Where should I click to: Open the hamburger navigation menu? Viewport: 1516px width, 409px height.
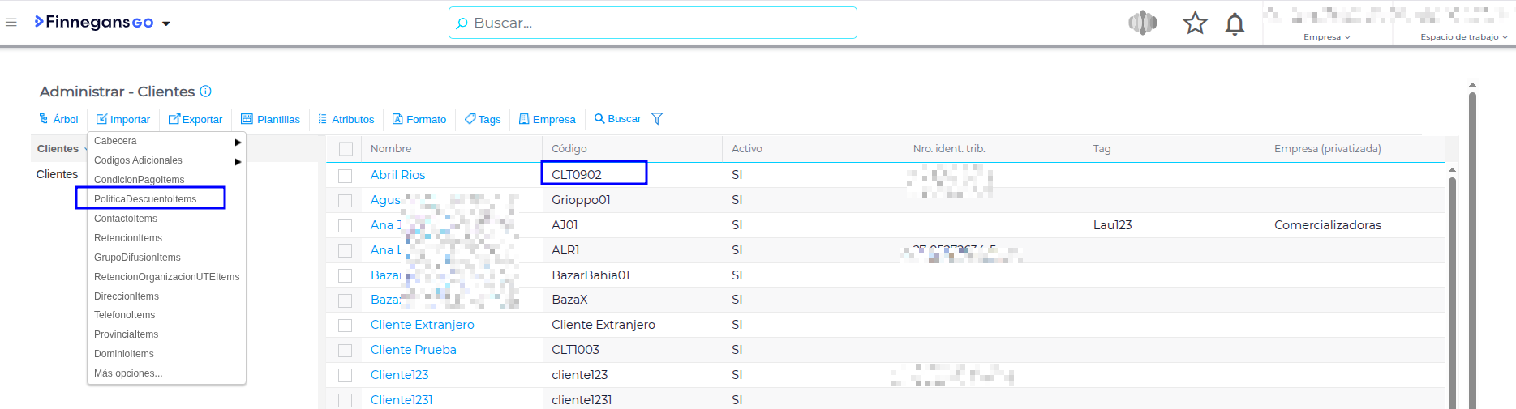pos(11,23)
